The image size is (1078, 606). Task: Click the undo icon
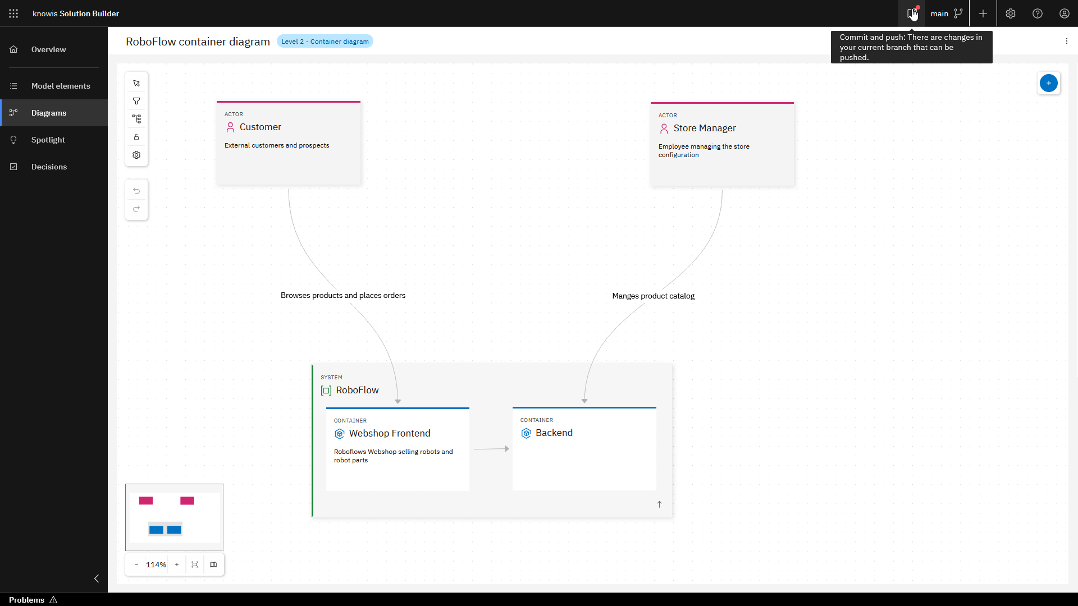click(136, 191)
